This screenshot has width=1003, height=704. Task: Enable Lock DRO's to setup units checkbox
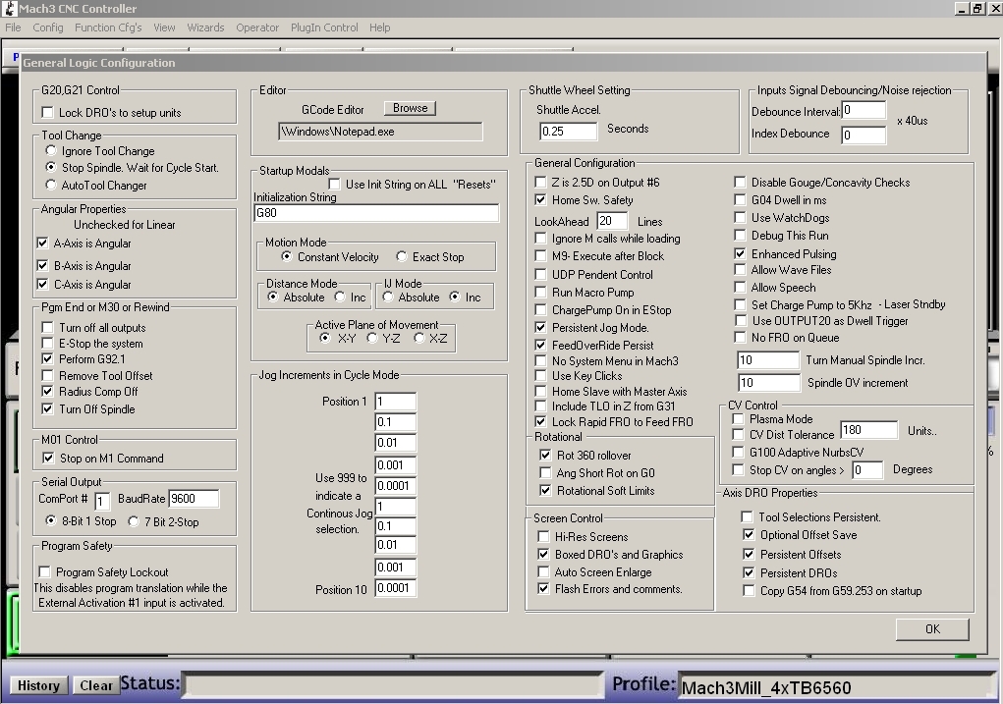point(47,113)
